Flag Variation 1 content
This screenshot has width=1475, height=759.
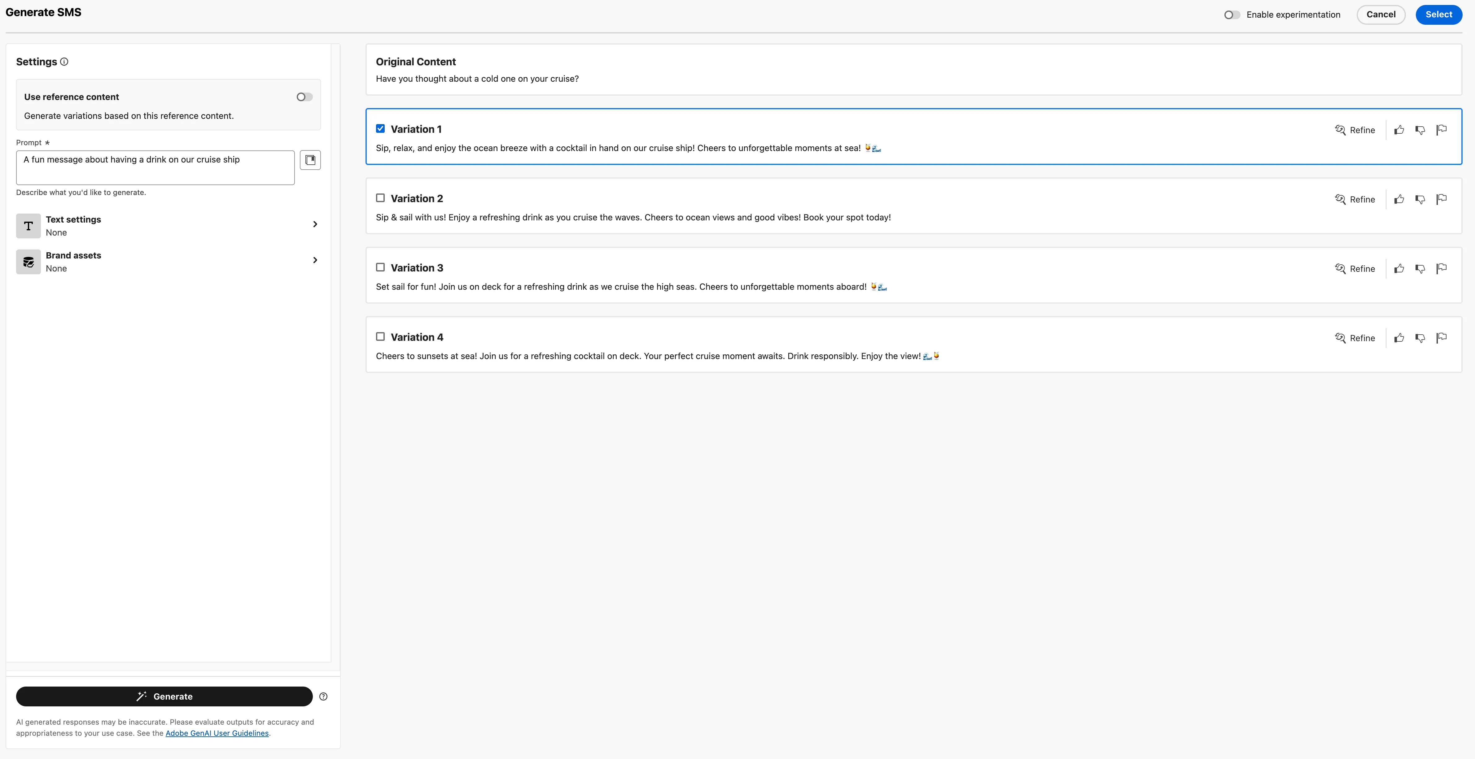[1441, 130]
